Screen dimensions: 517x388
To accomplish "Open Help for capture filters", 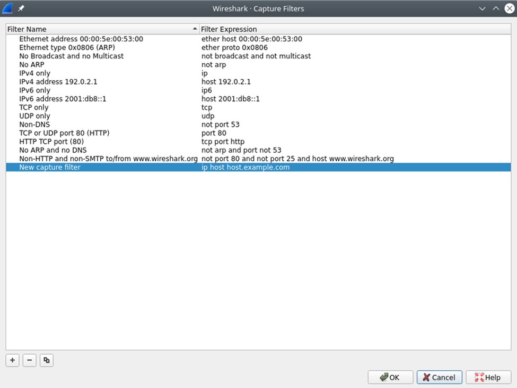I will click(x=488, y=377).
